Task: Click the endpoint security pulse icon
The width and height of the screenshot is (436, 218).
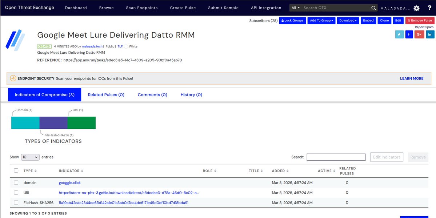Action: (x=13, y=78)
